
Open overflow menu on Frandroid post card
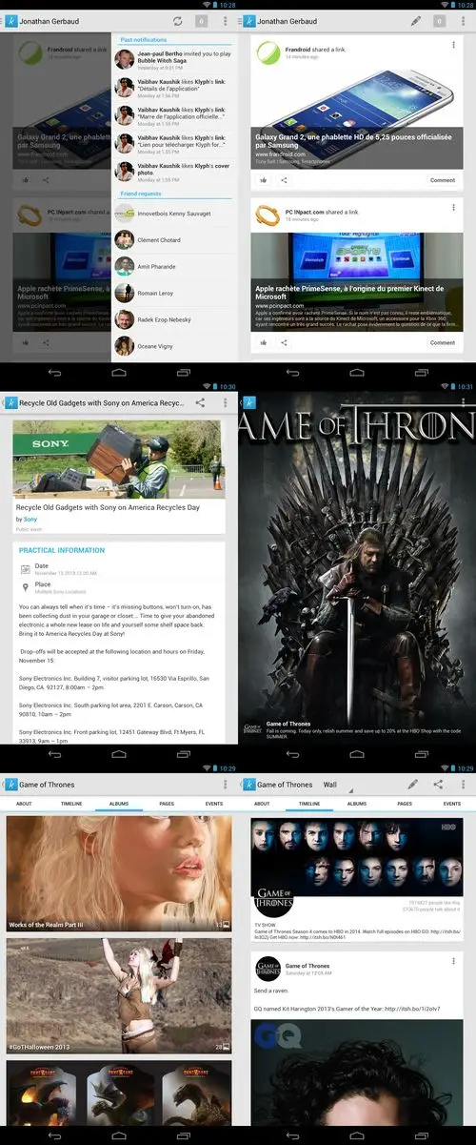coord(453,45)
